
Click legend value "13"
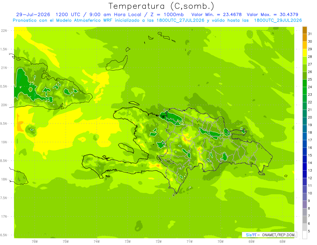[x=310, y=170]
